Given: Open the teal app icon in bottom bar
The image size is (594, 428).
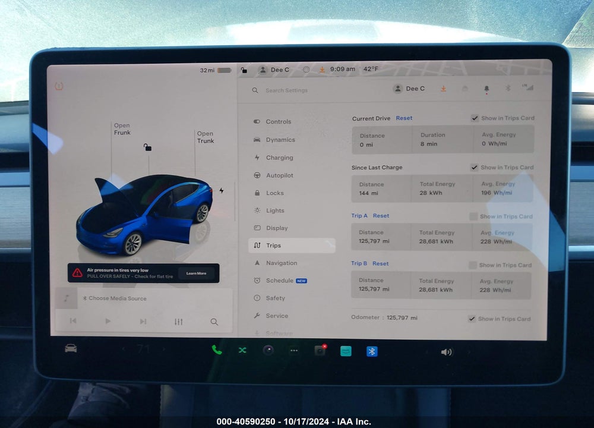Looking at the screenshot, I should click(346, 351).
